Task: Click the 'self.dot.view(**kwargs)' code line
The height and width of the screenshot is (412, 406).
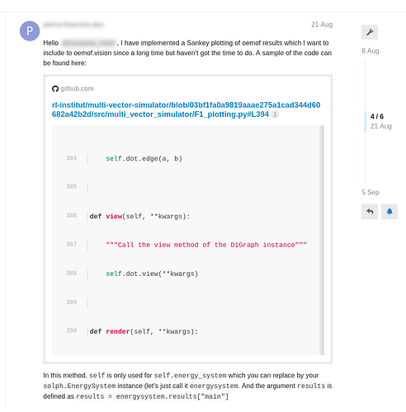Action: tap(152, 274)
